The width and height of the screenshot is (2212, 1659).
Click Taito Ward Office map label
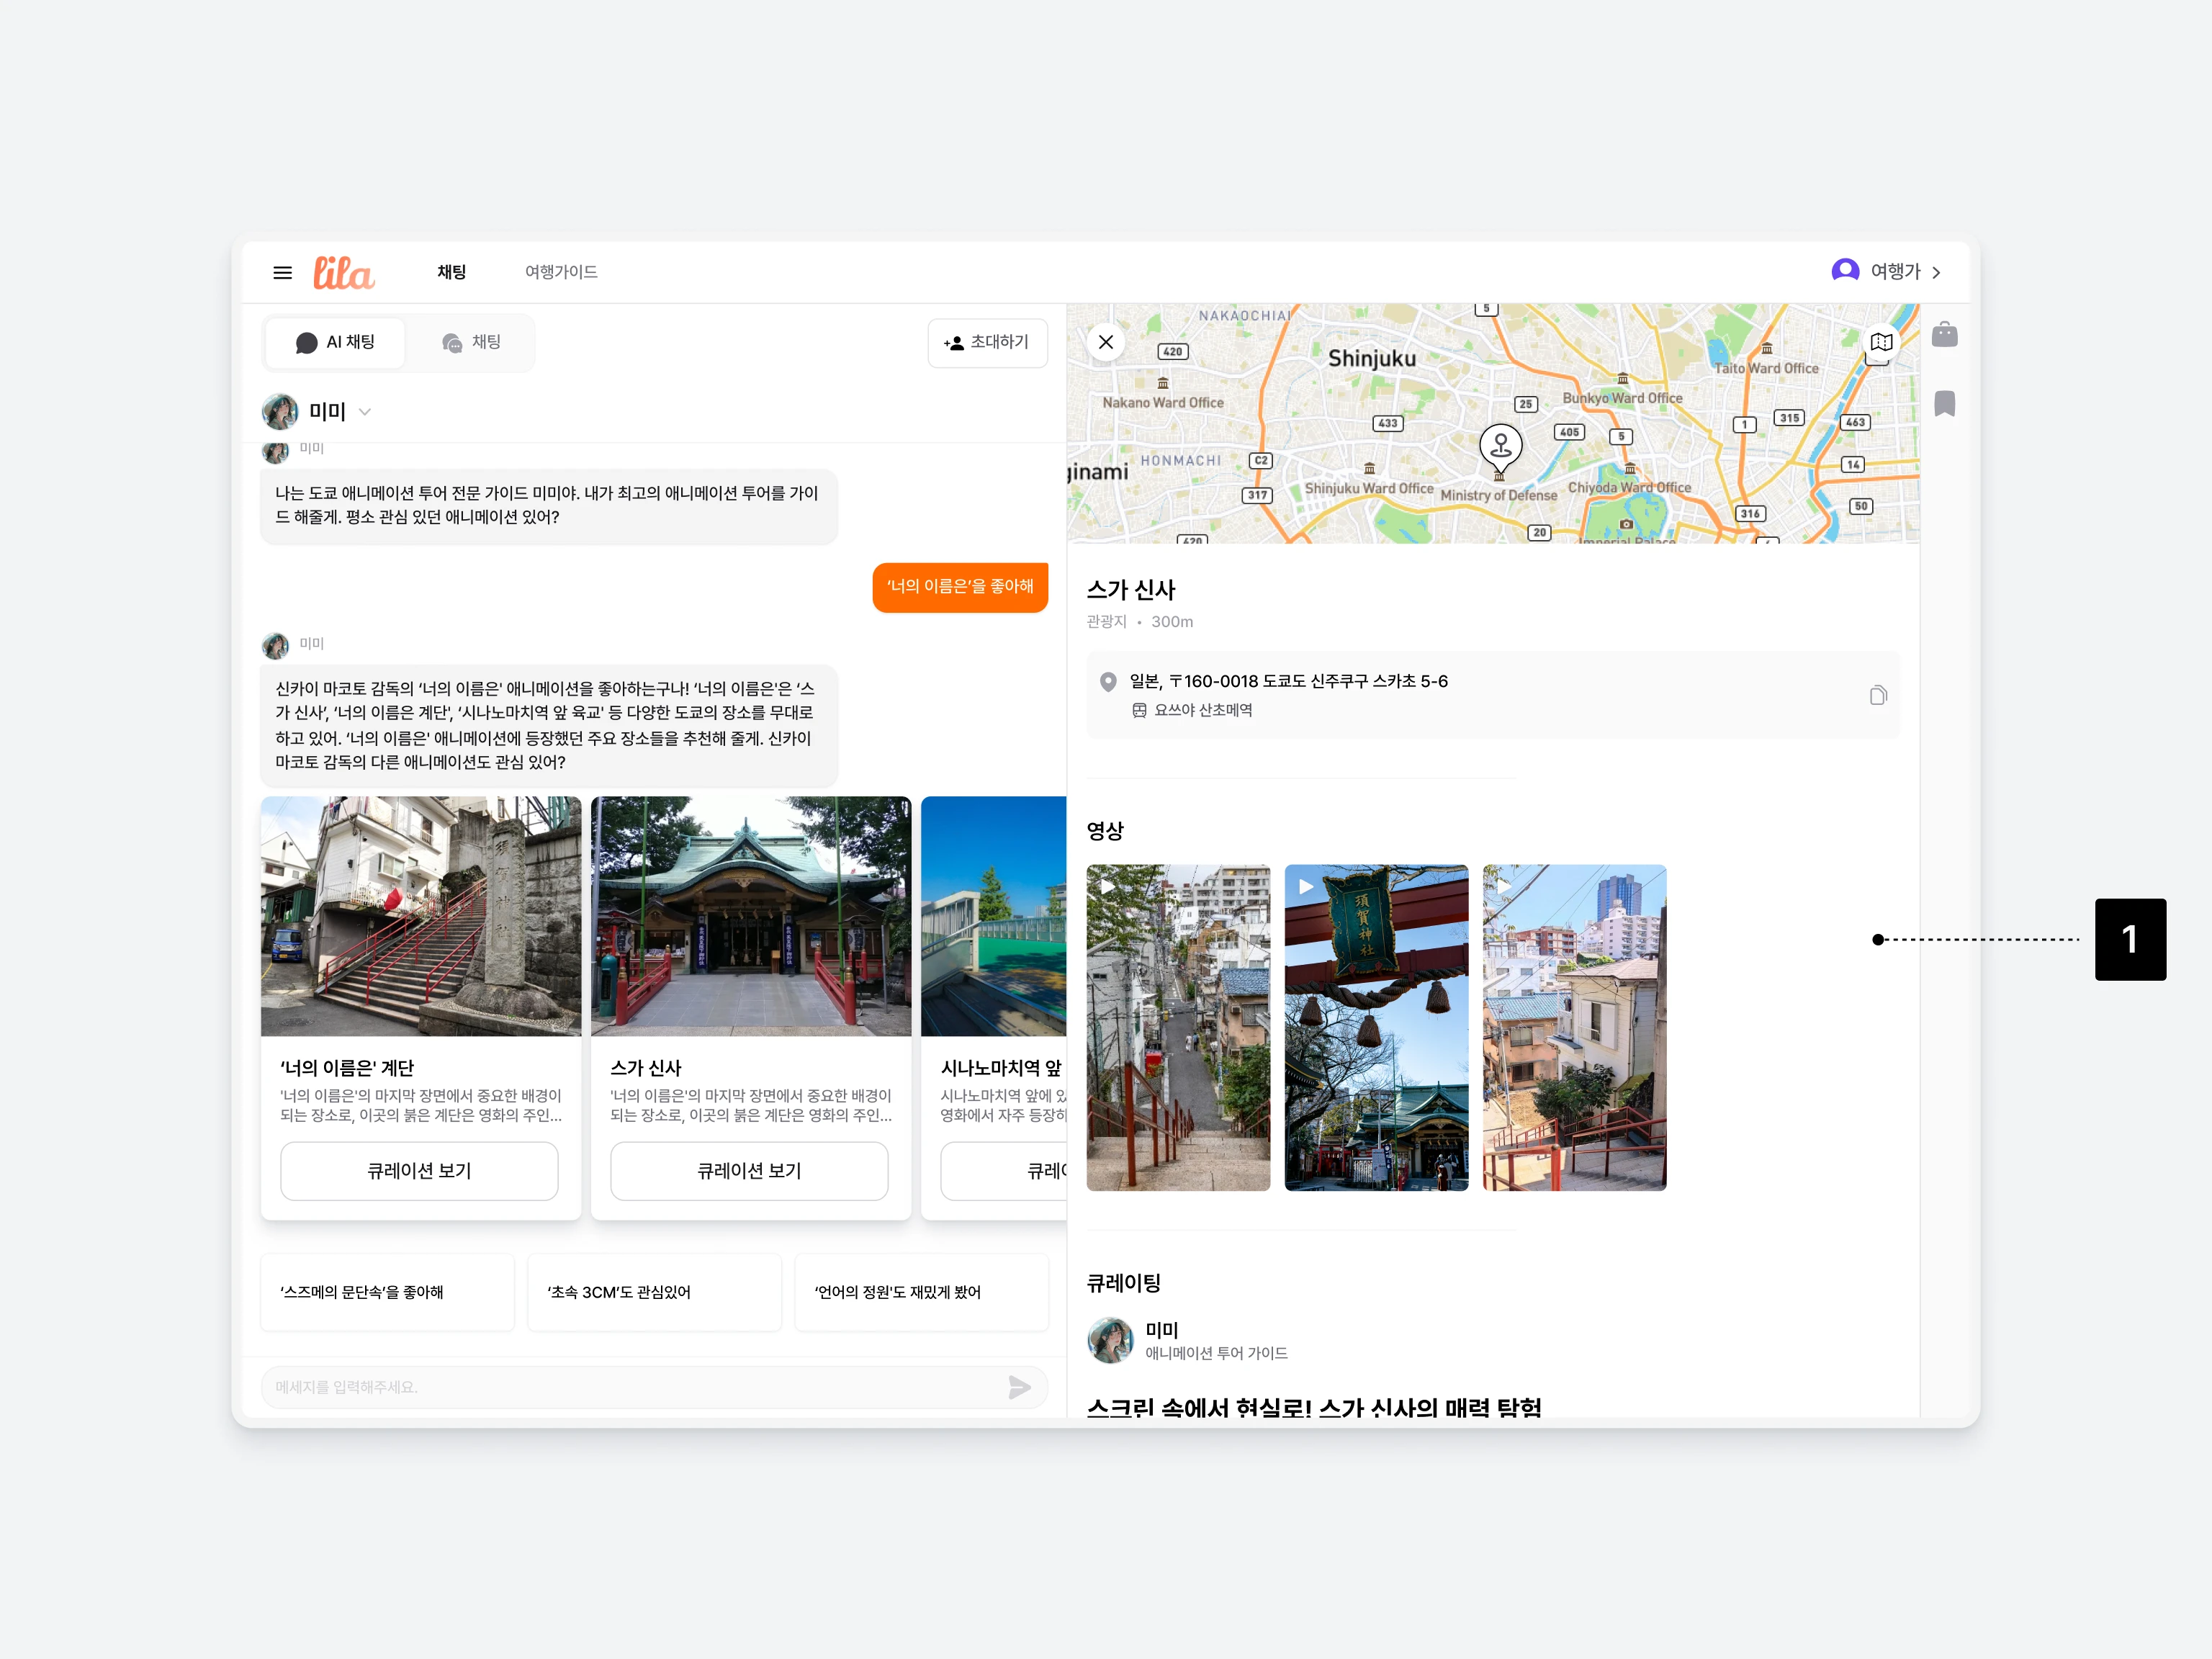tap(1766, 368)
